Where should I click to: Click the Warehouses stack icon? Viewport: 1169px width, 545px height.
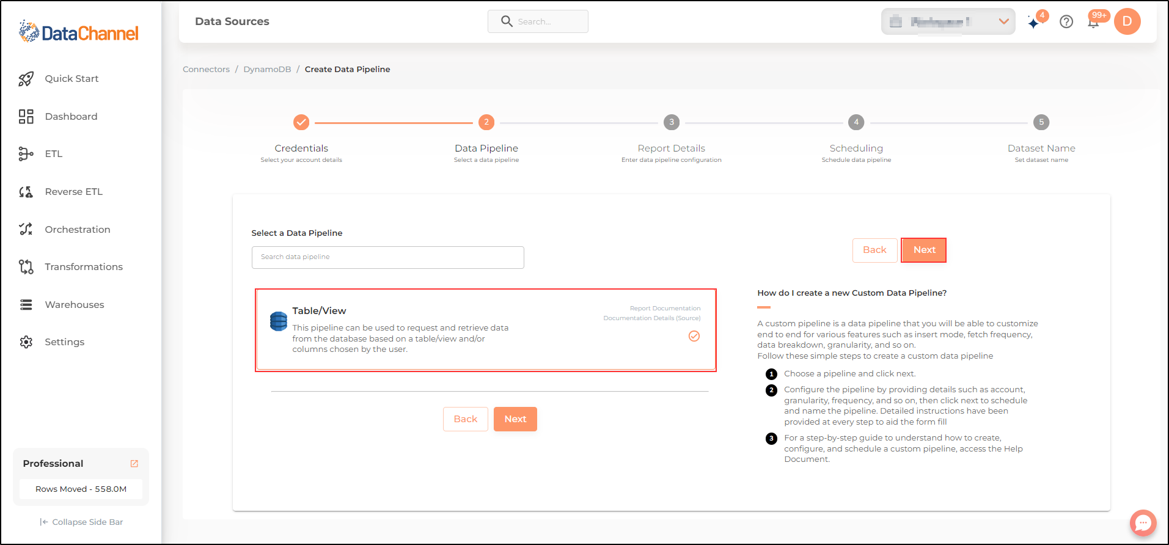point(26,304)
